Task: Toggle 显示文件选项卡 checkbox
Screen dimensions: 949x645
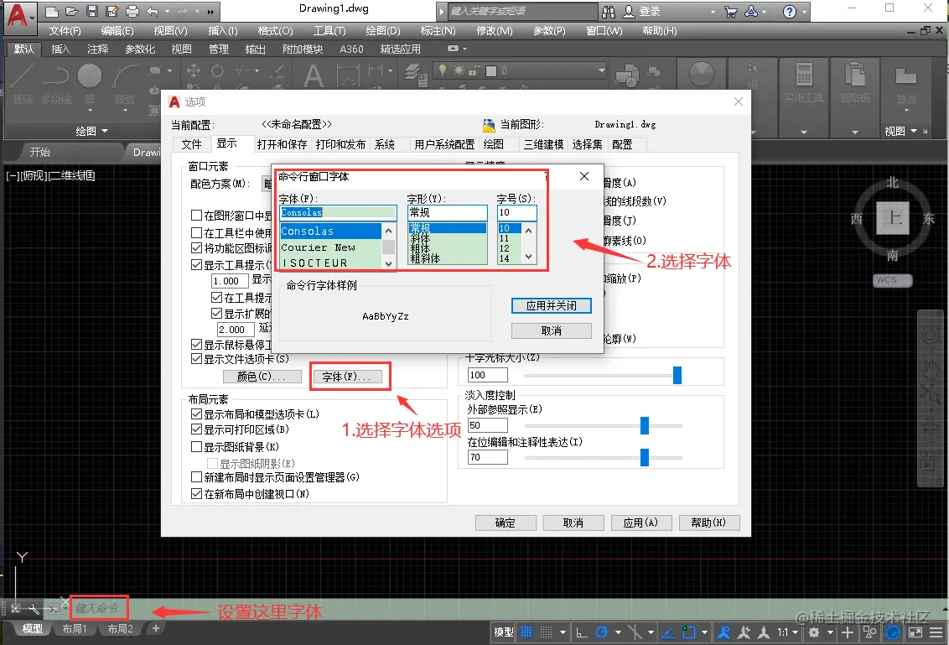Action: click(196, 358)
